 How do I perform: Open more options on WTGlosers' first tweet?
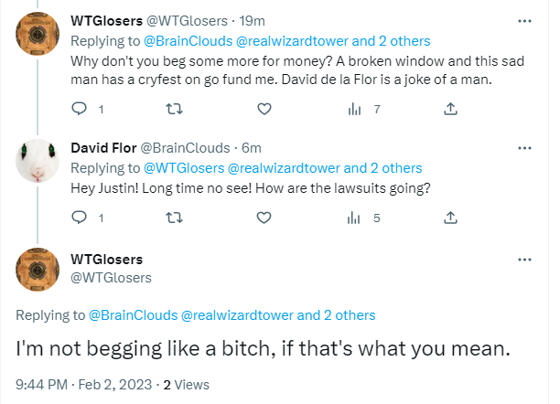pyautogui.click(x=524, y=19)
